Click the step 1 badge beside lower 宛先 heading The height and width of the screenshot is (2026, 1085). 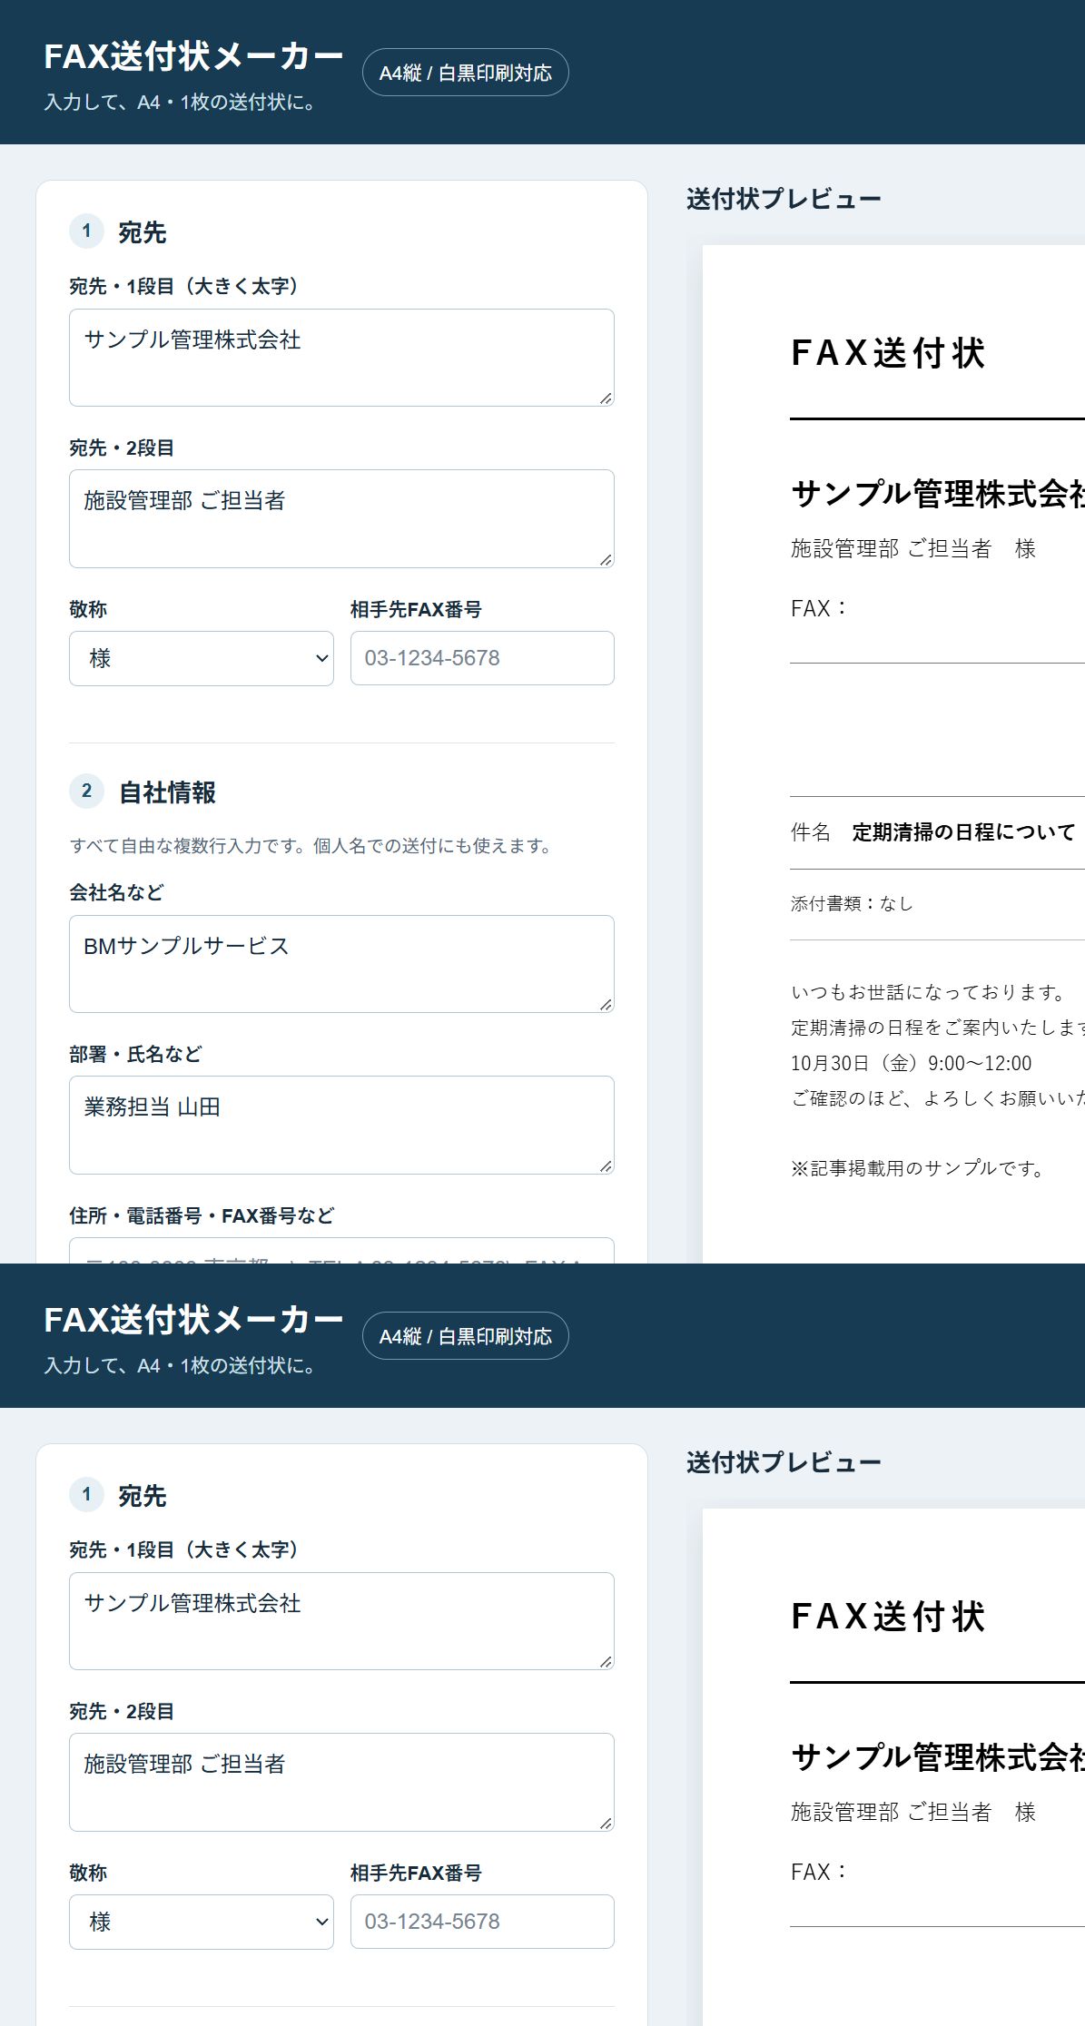pos(86,1494)
